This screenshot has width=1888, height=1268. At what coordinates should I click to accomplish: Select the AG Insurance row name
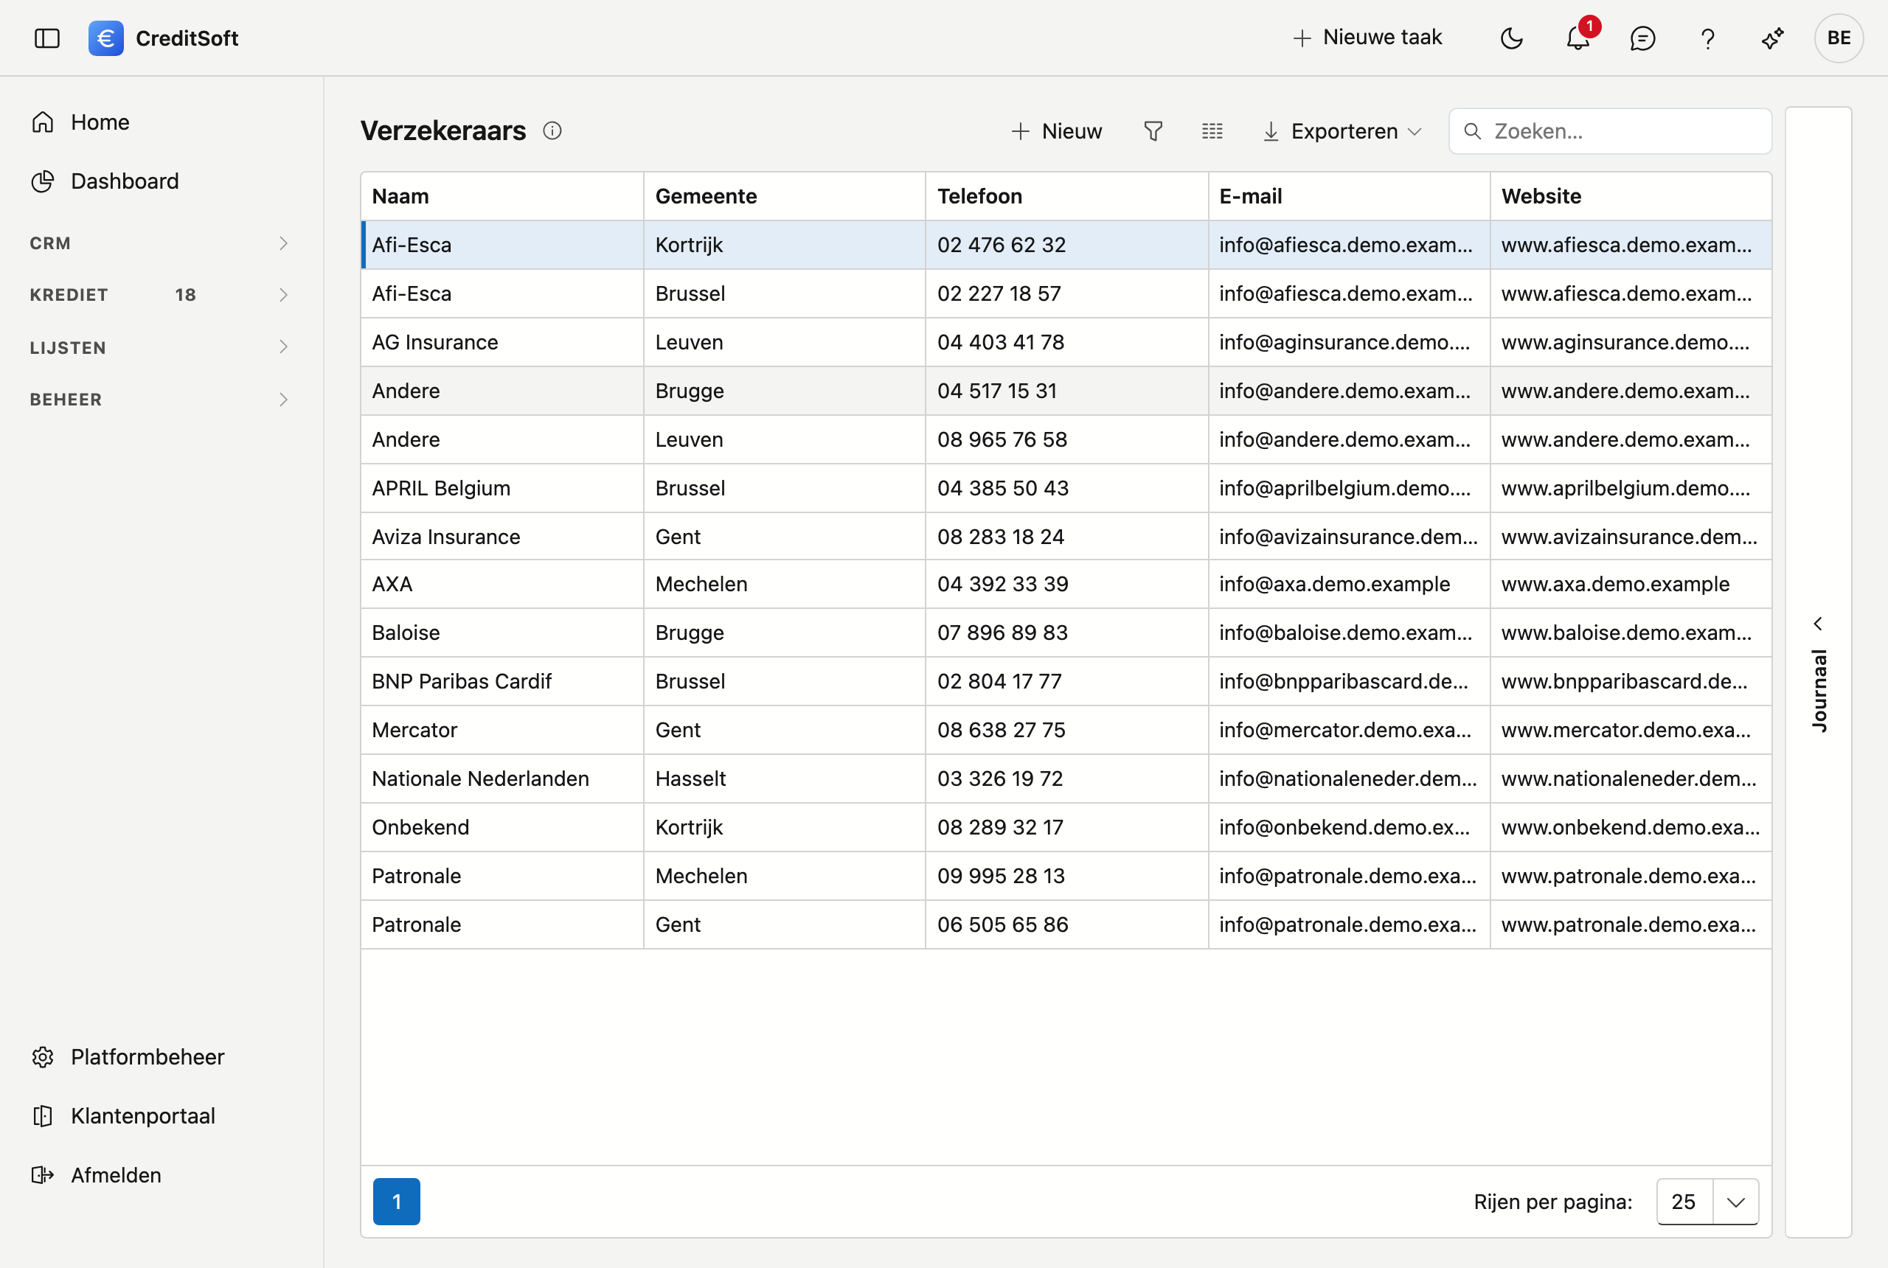coord(434,342)
